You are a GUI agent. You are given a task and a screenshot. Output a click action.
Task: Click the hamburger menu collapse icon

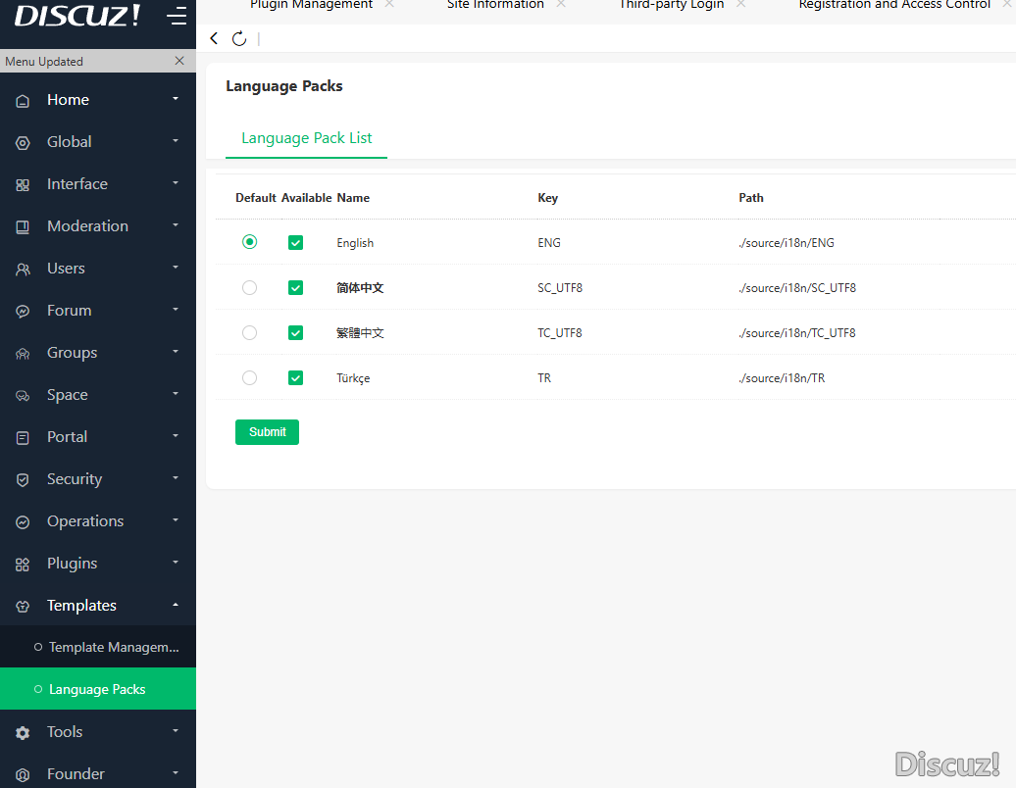177,17
